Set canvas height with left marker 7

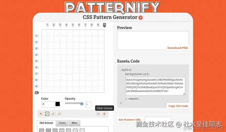tap(37, 74)
